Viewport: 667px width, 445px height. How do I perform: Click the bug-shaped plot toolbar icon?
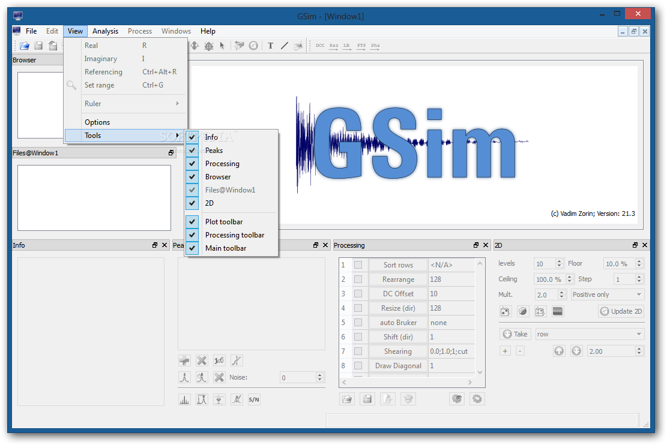tap(208, 46)
